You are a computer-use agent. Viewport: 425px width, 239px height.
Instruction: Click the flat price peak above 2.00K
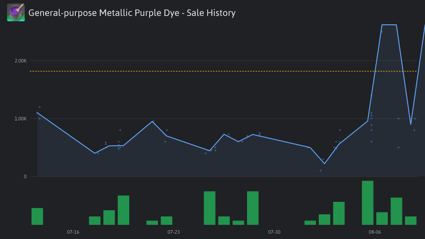tap(389, 25)
